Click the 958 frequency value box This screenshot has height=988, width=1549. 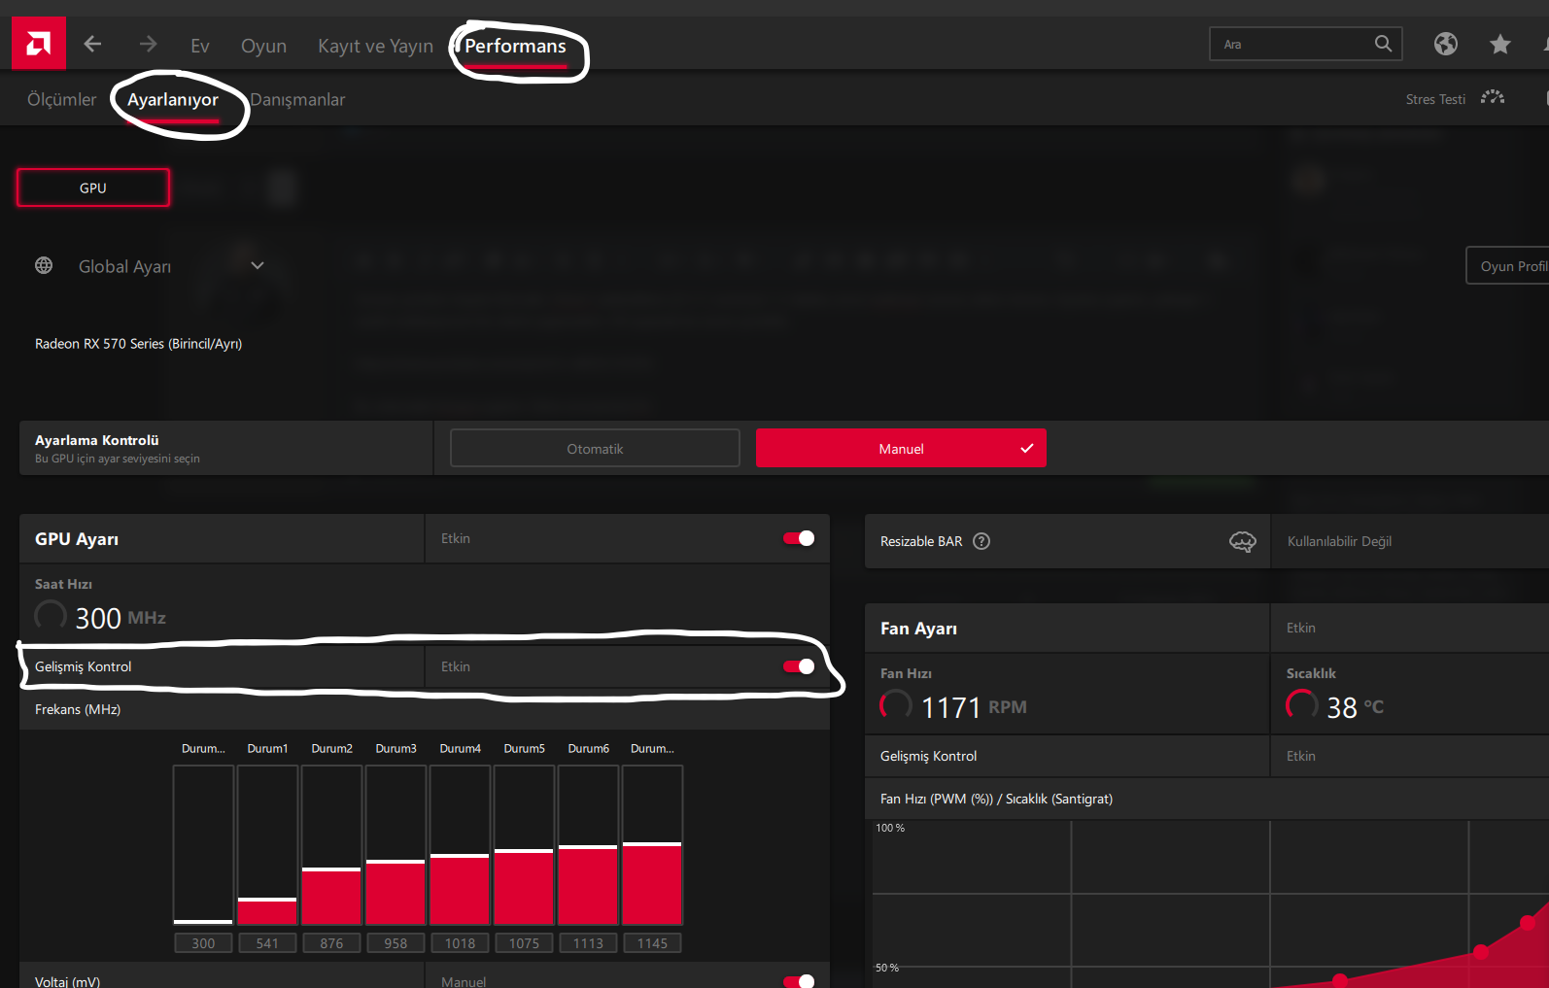pos(396,942)
